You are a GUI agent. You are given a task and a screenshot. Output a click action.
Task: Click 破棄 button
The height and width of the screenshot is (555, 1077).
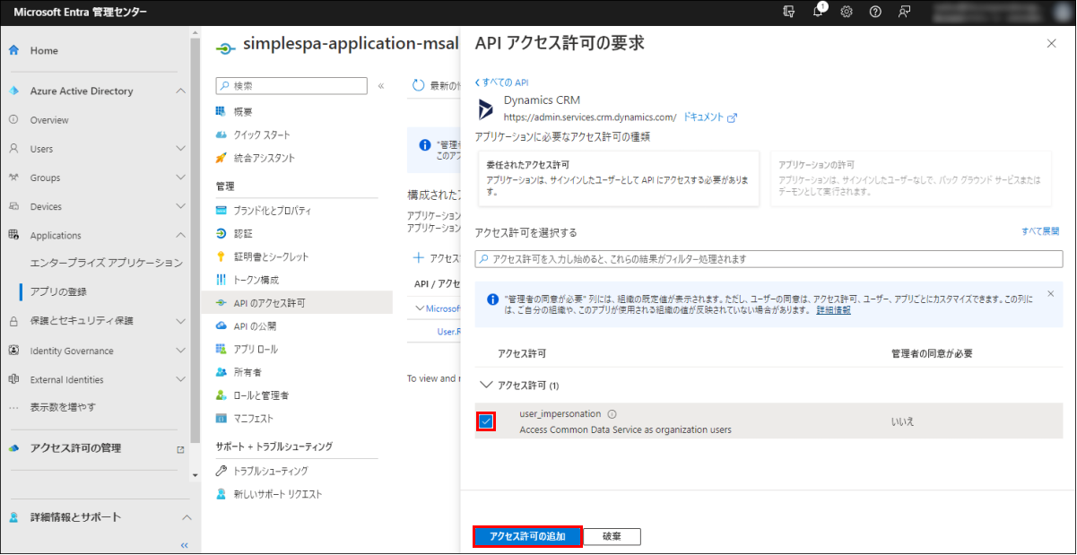(x=612, y=536)
